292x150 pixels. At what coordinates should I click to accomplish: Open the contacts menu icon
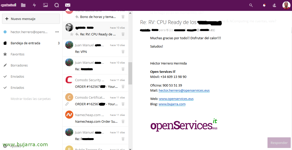(274, 5)
